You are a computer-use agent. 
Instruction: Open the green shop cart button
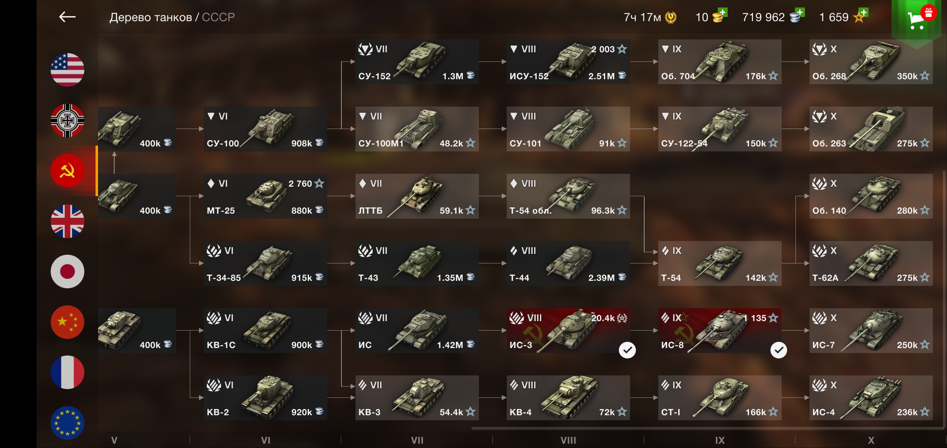coord(916,19)
